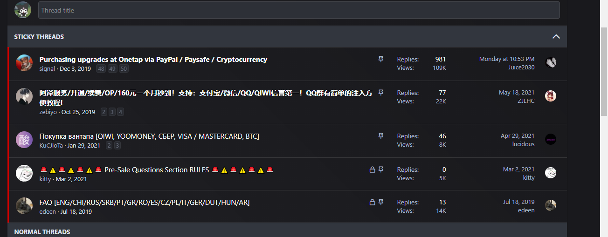Image resolution: width=608 pixels, height=237 pixels.
Task: Open Purchasing upgrades at Onetap thread
Action: 153,60
